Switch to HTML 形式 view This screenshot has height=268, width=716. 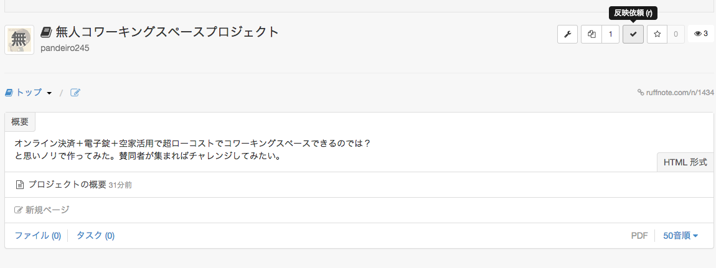tap(685, 162)
